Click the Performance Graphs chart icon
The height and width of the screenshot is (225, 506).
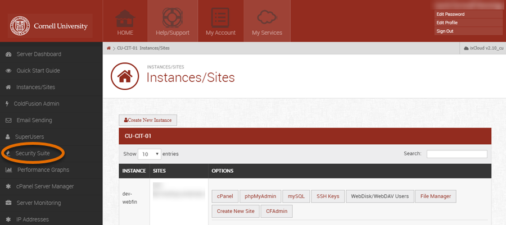[x=8, y=170]
